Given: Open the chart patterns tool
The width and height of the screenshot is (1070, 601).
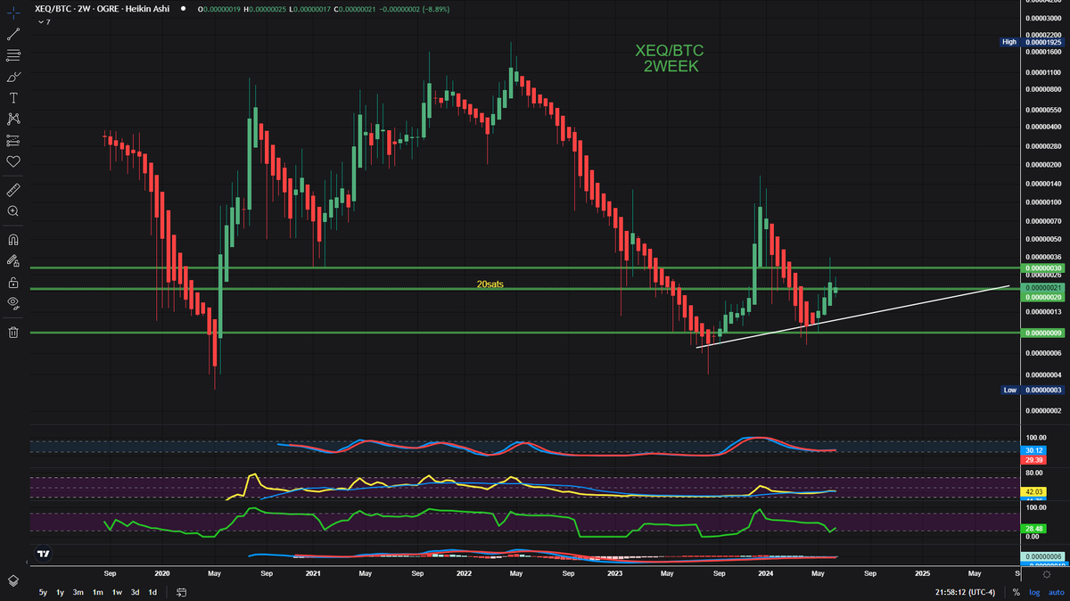Looking at the screenshot, I should click(x=12, y=119).
